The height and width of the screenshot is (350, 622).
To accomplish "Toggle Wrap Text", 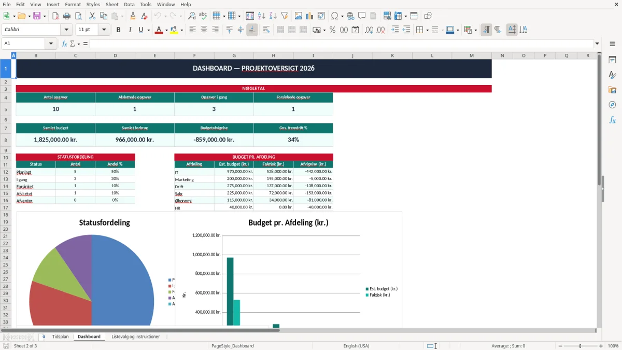I will [x=266, y=30].
